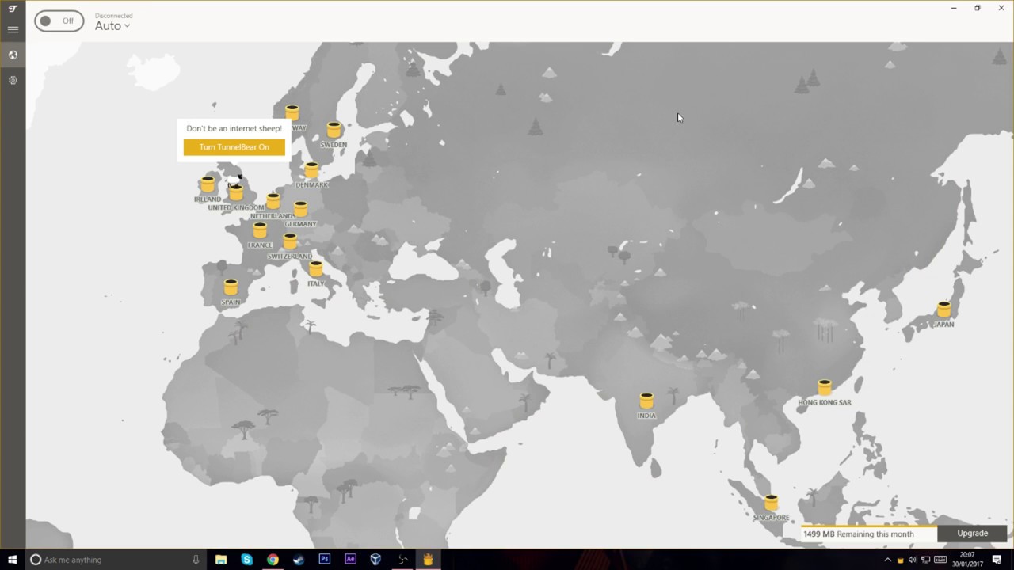Click the SPAIN map label

[x=231, y=302]
